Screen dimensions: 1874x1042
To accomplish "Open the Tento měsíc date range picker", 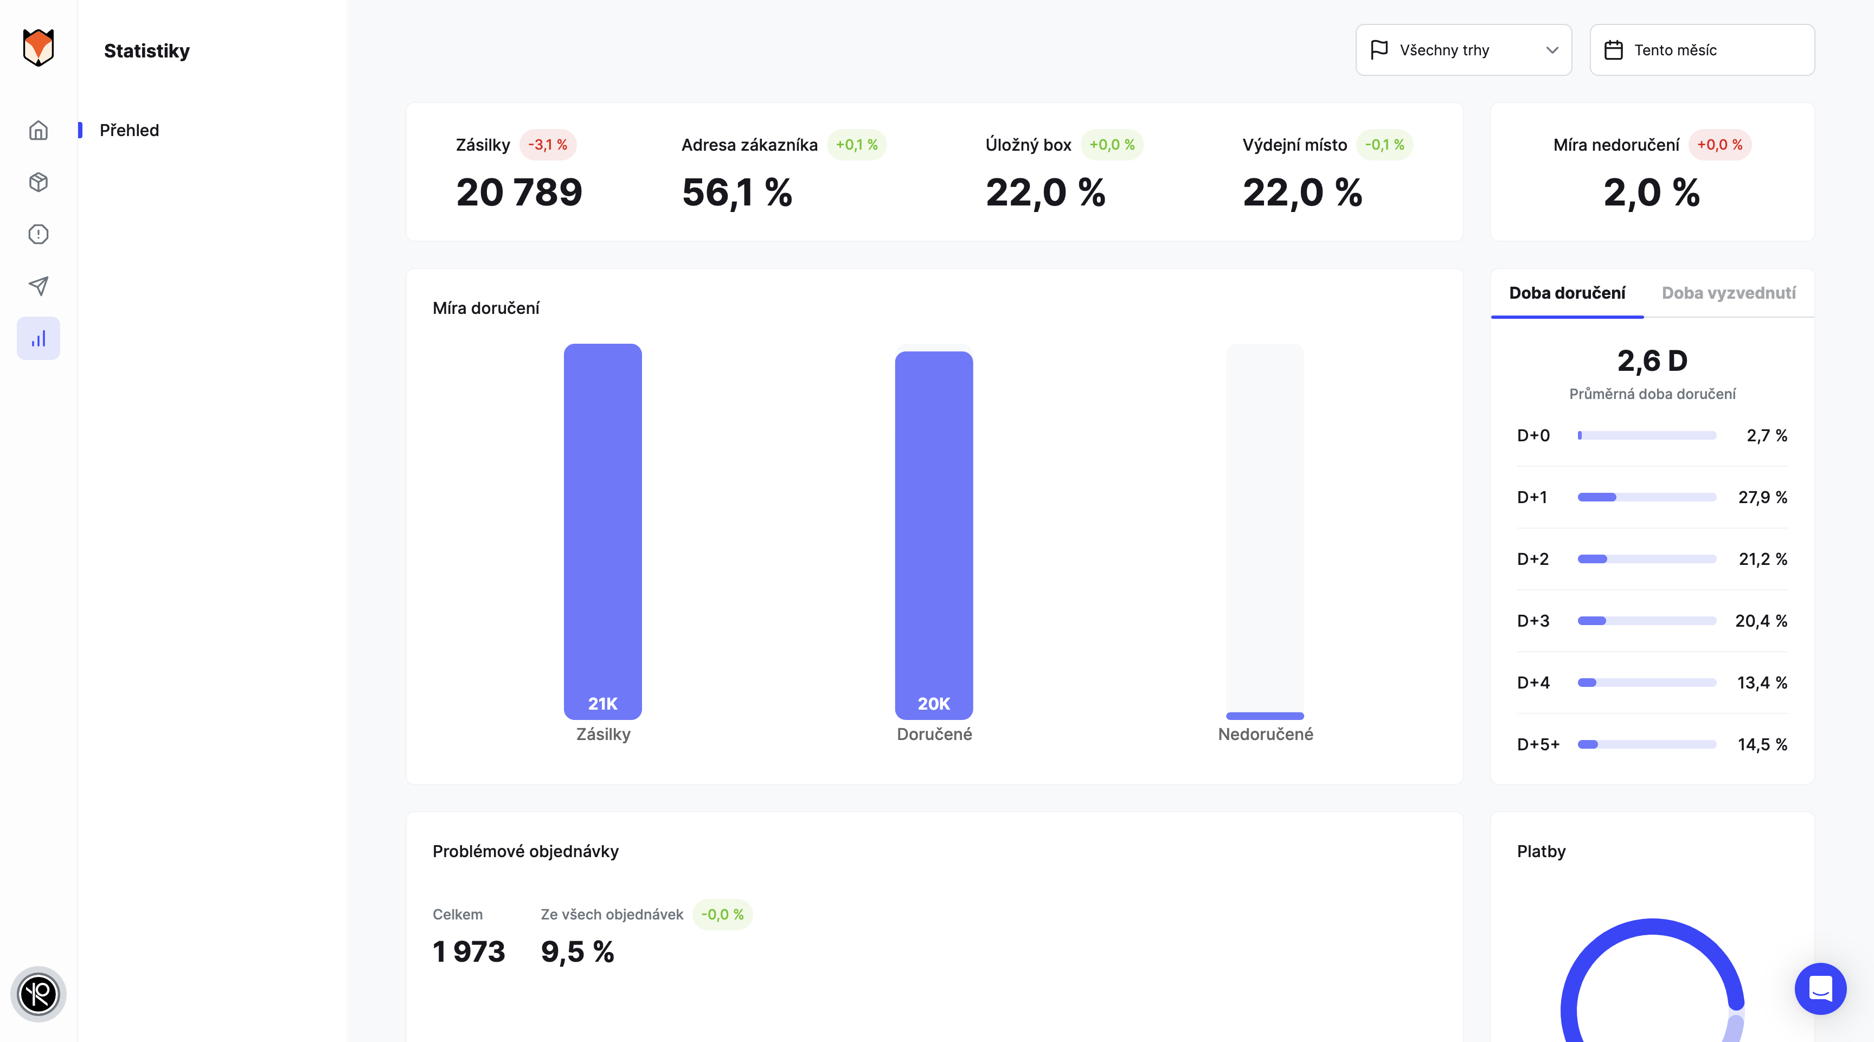I will 1702,49.
